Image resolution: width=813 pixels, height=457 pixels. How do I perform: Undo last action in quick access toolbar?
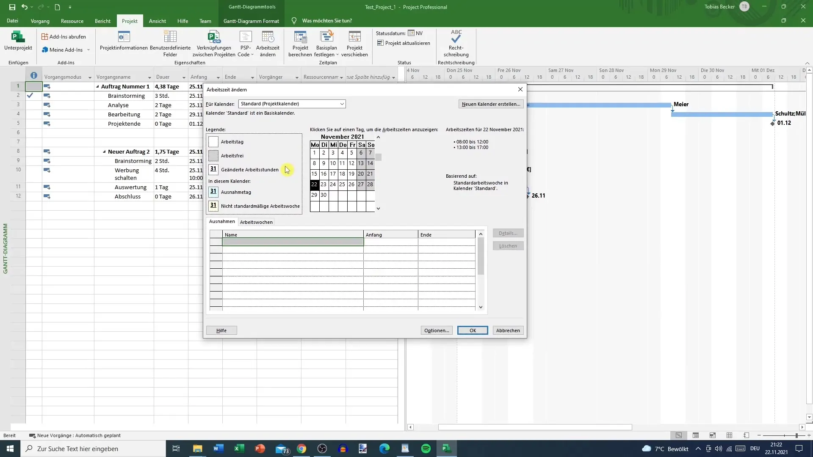[25, 7]
